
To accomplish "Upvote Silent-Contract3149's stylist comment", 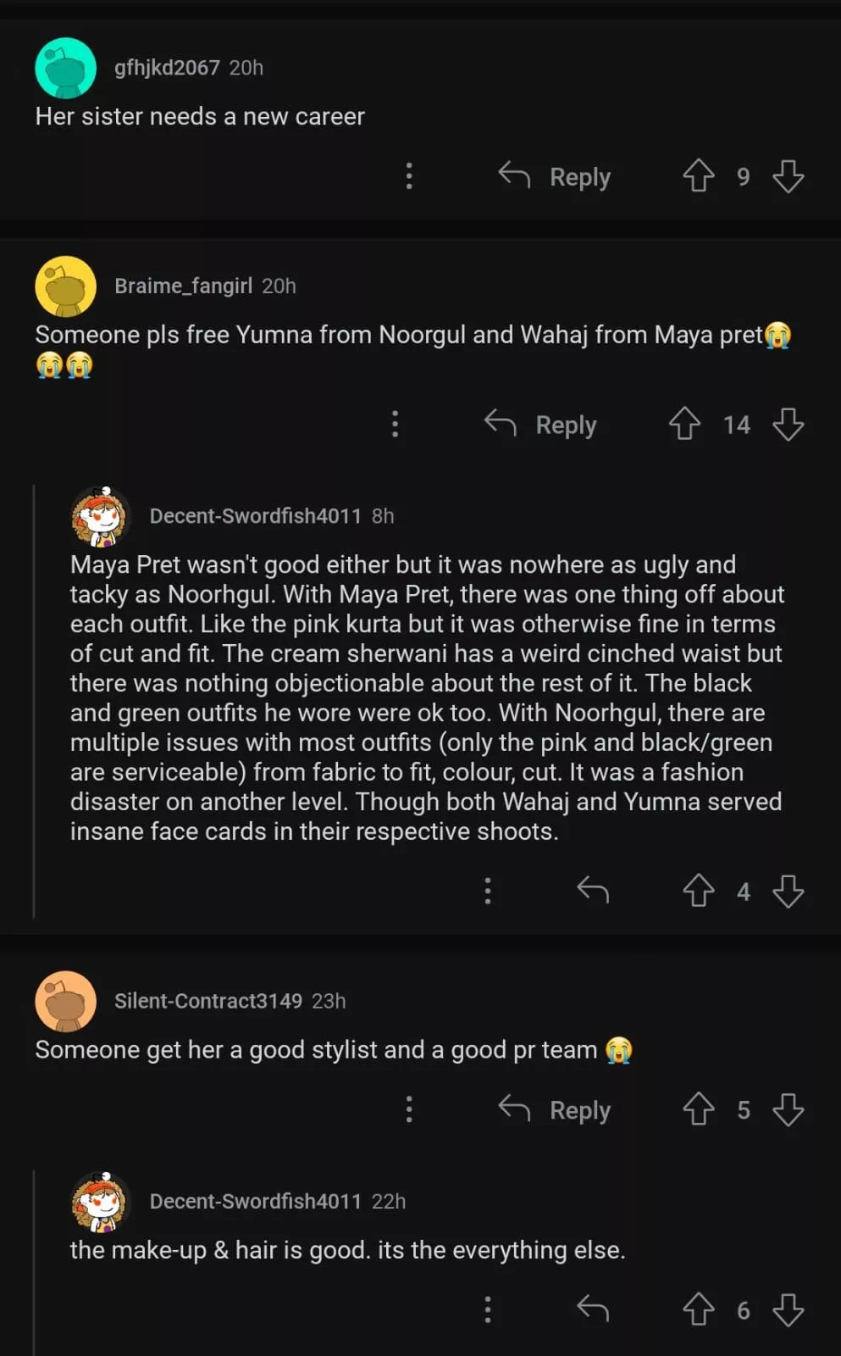I will tap(699, 1109).
